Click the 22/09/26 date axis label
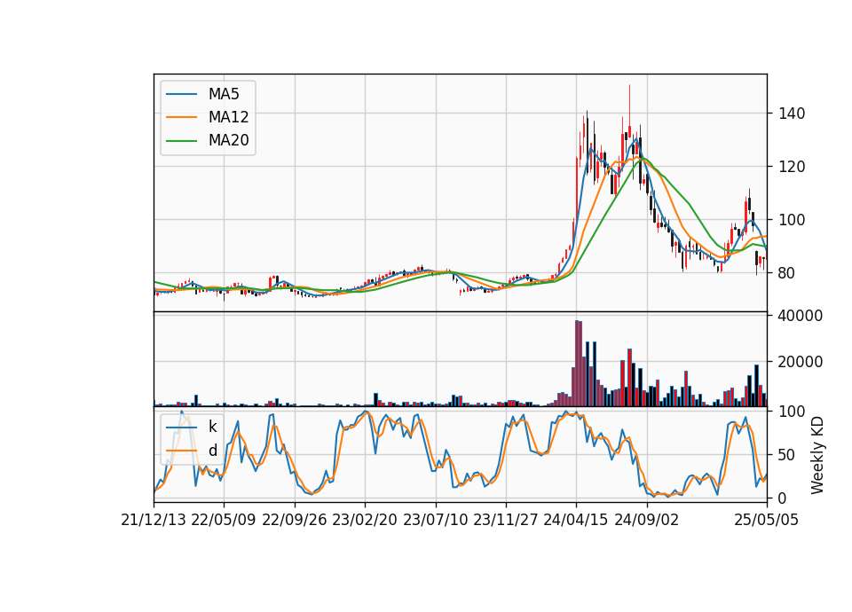The height and width of the screenshot is (612, 852). point(295,520)
